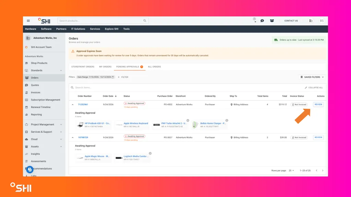Open the hamburger navigation menu
Screen dimensions: 351x197
(28, 21)
